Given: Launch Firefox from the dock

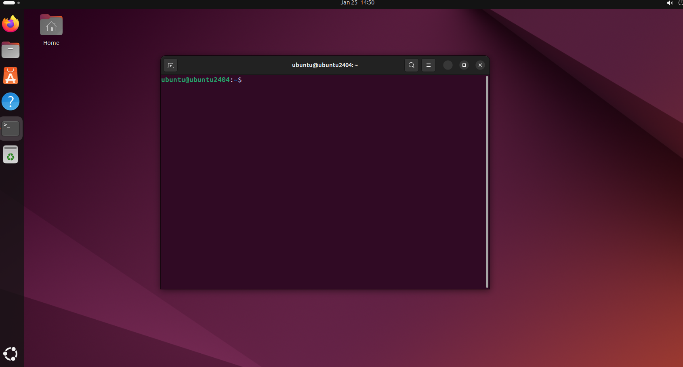Looking at the screenshot, I should click(11, 24).
